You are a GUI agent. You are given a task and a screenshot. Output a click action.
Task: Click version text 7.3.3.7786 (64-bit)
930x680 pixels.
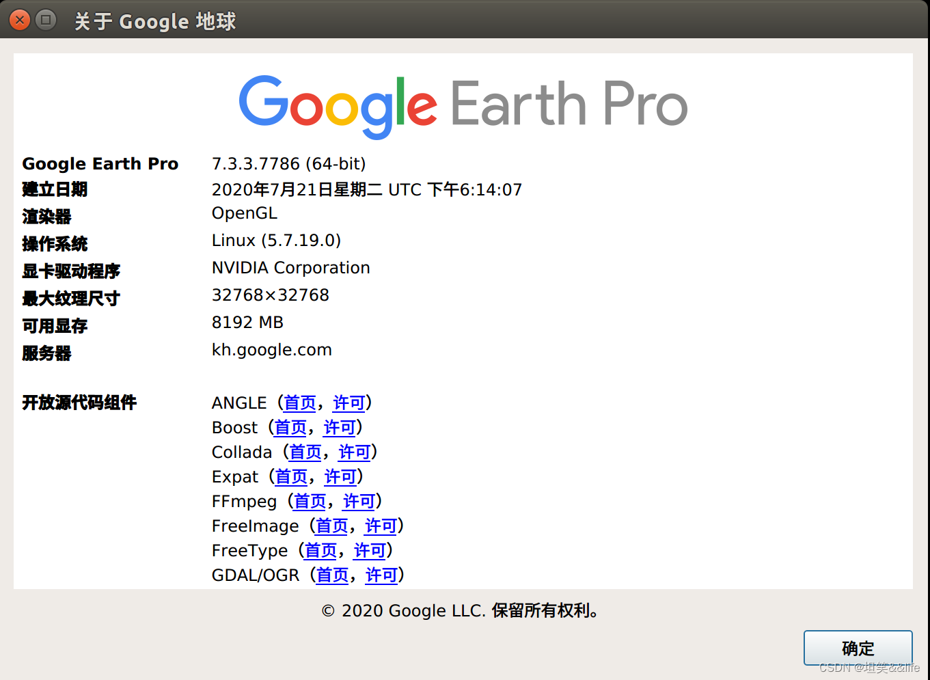288,164
